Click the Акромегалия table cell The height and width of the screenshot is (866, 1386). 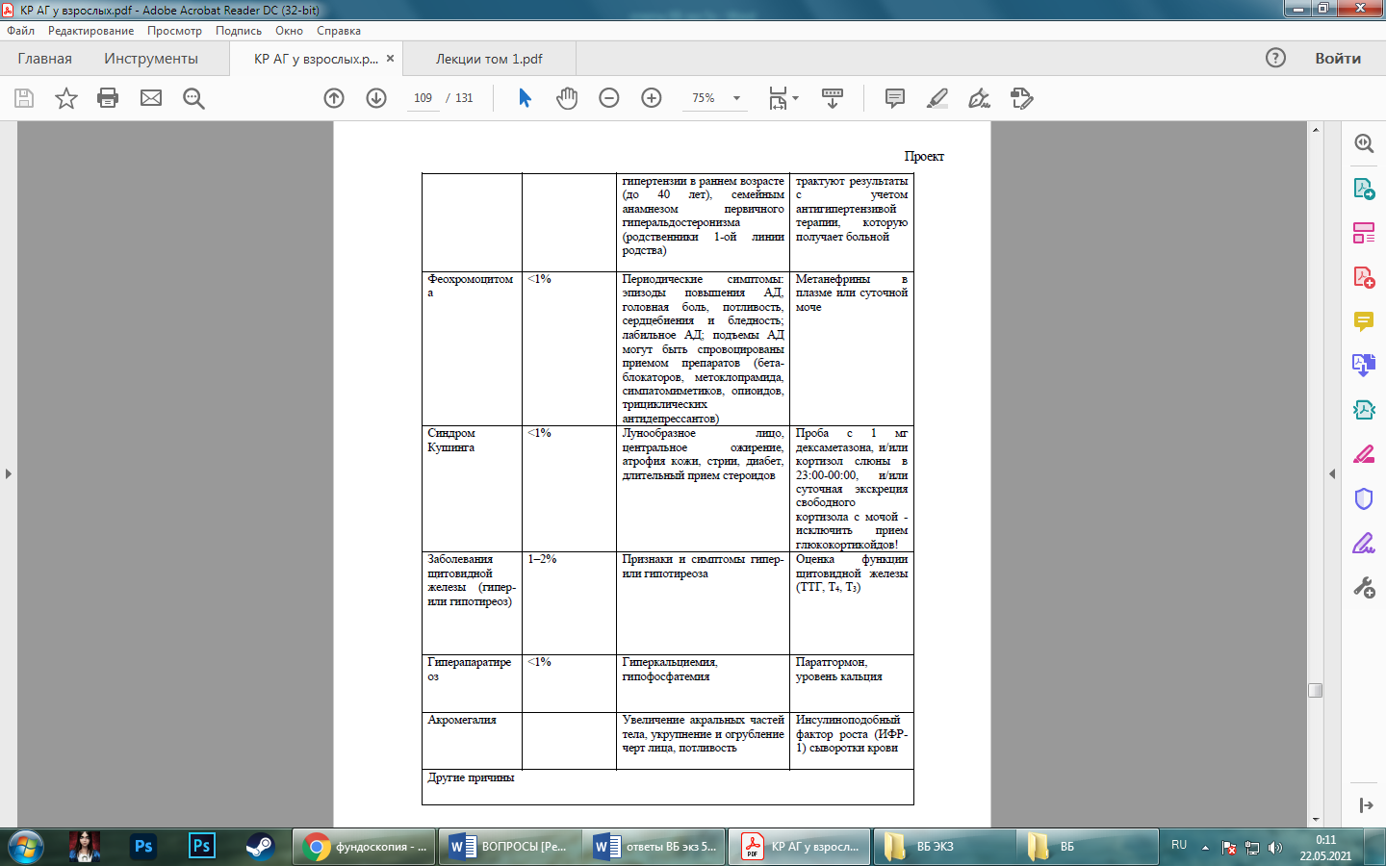[472, 741]
